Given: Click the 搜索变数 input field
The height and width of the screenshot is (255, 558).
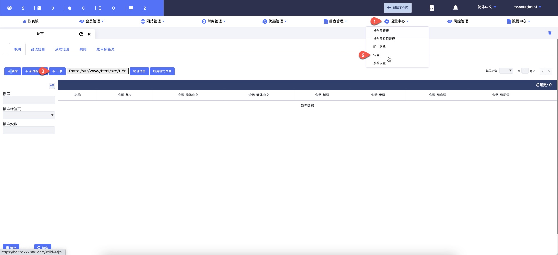Looking at the screenshot, I should coord(29,130).
